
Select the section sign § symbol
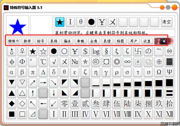click(x=106, y=51)
